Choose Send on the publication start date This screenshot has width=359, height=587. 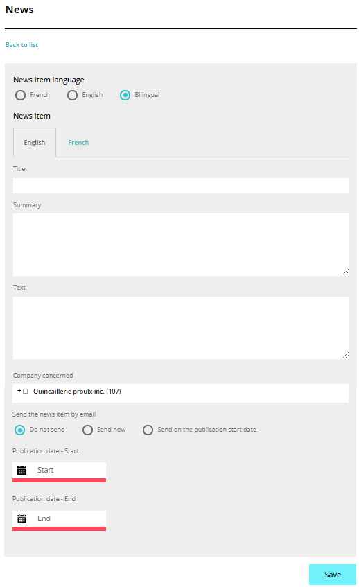[148, 430]
